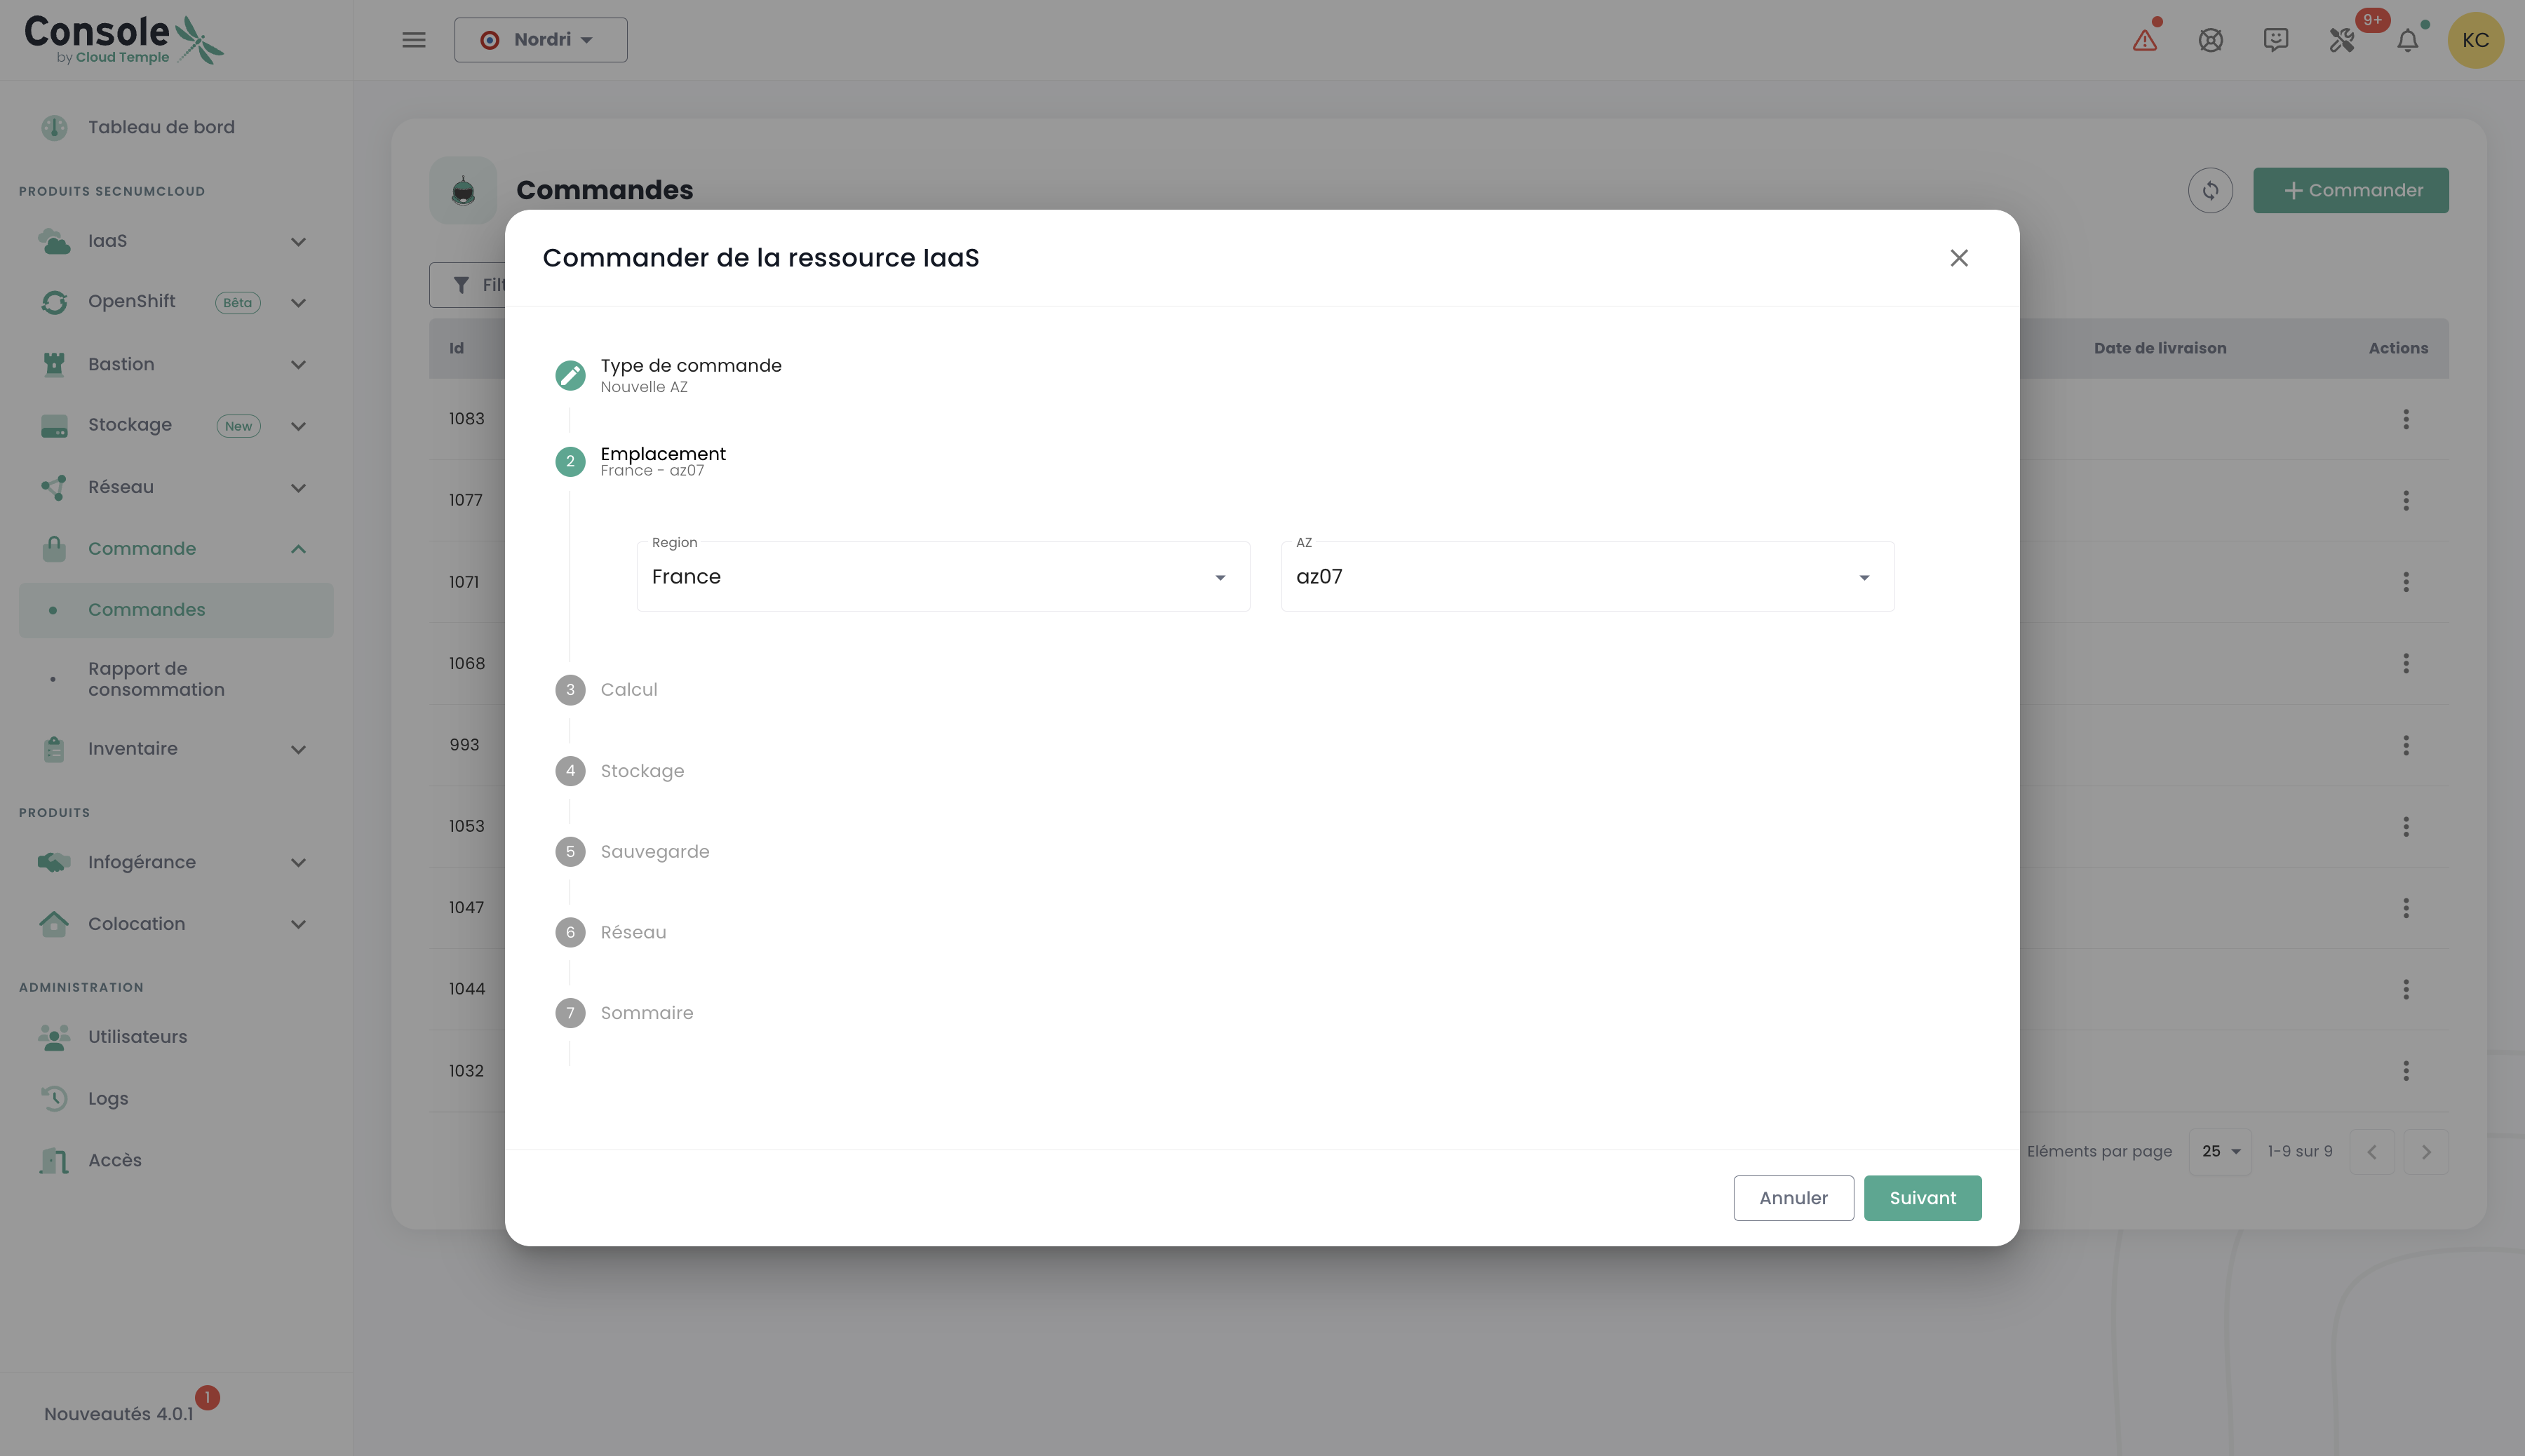Close the IaaS order dialog
The height and width of the screenshot is (1456, 2525).
point(1958,258)
